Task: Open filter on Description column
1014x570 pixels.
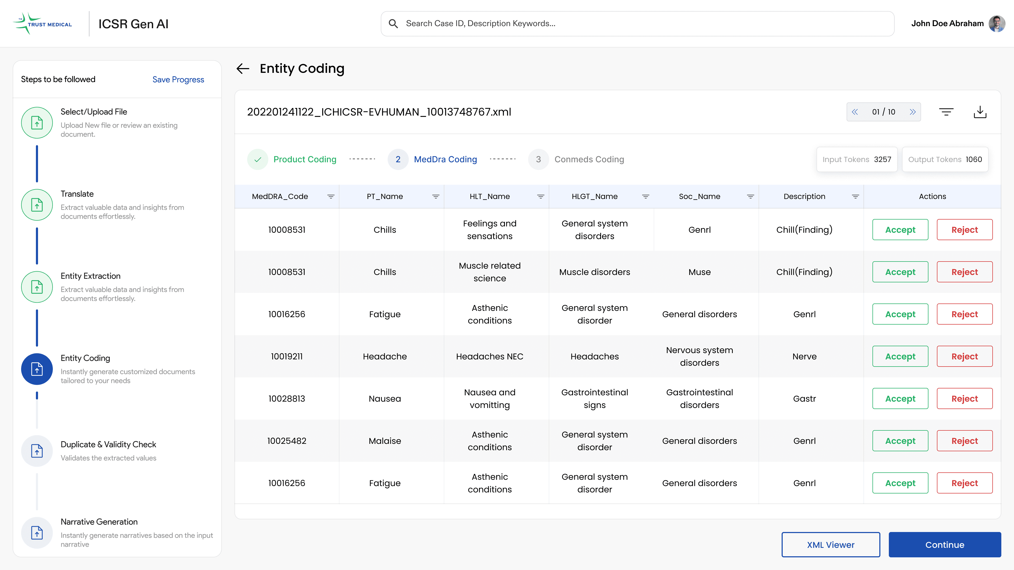Action: click(x=855, y=196)
